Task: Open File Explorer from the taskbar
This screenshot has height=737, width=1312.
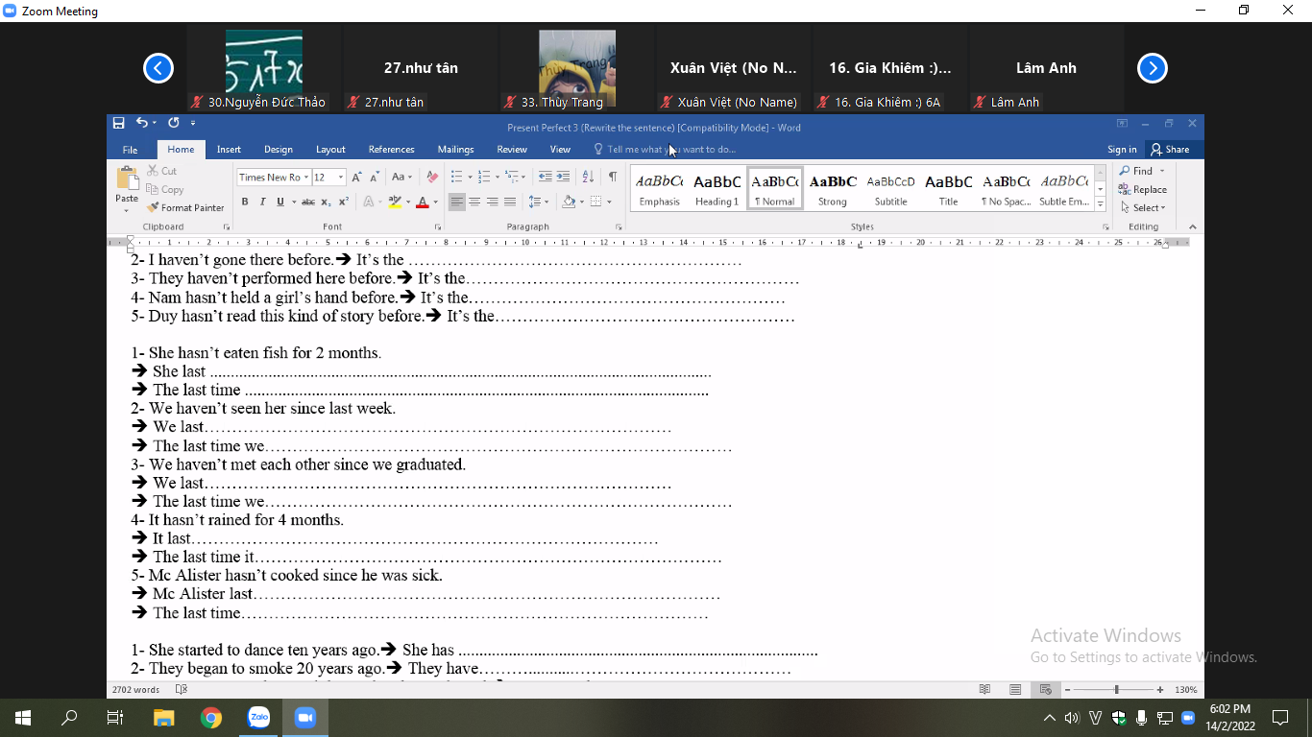Action: click(x=164, y=718)
